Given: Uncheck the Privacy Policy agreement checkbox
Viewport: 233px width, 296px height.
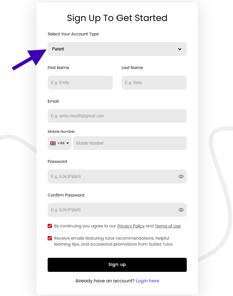Looking at the screenshot, I should [50, 226].
